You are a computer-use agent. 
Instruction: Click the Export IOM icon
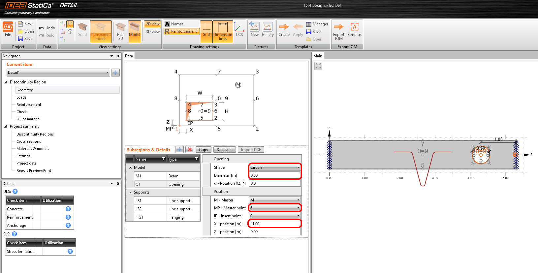click(338, 31)
